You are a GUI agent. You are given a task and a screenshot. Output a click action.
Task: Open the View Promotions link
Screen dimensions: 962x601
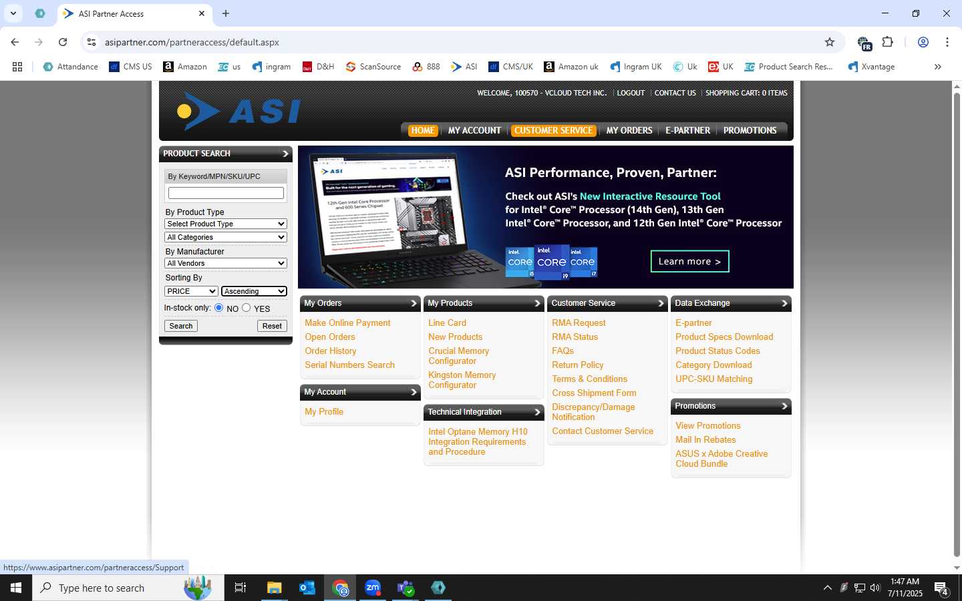(x=707, y=425)
